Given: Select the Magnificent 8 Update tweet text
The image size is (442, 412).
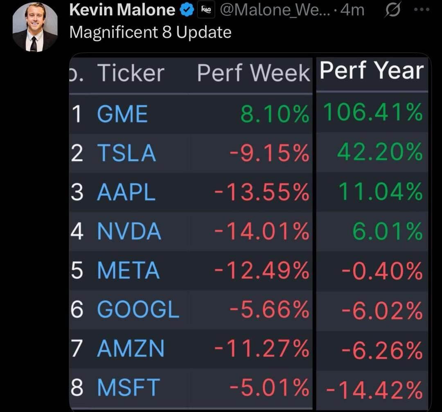Looking at the screenshot, I should [x=150, y=32].
